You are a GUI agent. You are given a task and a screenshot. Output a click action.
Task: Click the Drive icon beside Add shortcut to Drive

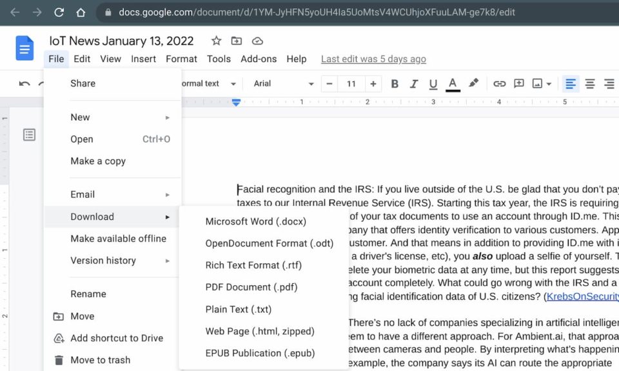[59, 338]
